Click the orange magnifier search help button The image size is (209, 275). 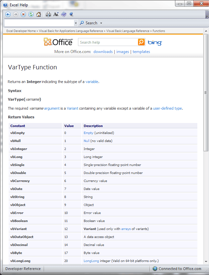click(x=142, y=42)
